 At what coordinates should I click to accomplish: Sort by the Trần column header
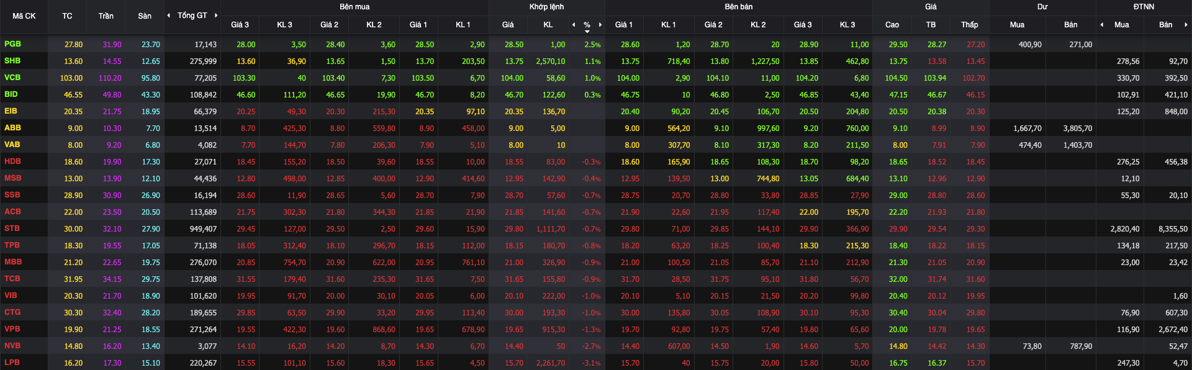[x=106, y=16]
